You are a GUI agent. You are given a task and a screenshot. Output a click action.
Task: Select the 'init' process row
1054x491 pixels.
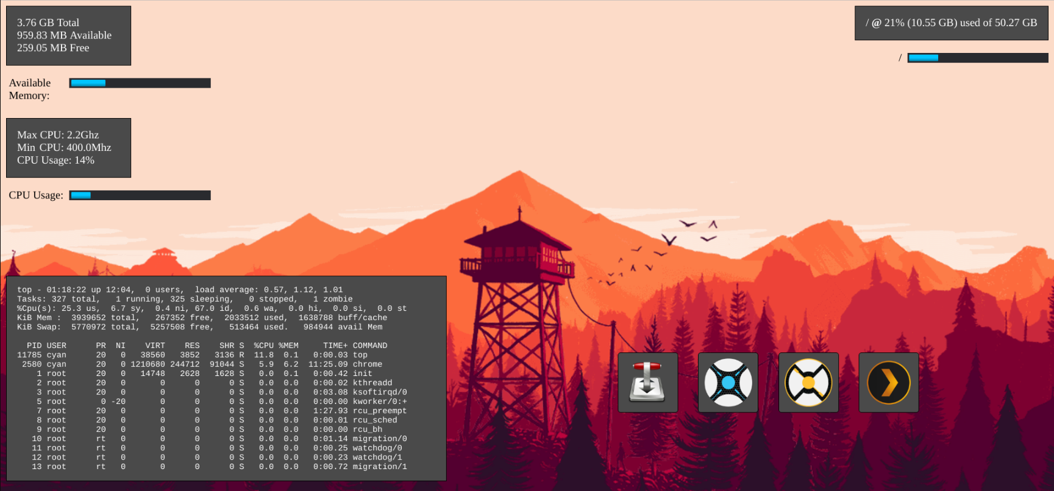[x=204, y=374]
